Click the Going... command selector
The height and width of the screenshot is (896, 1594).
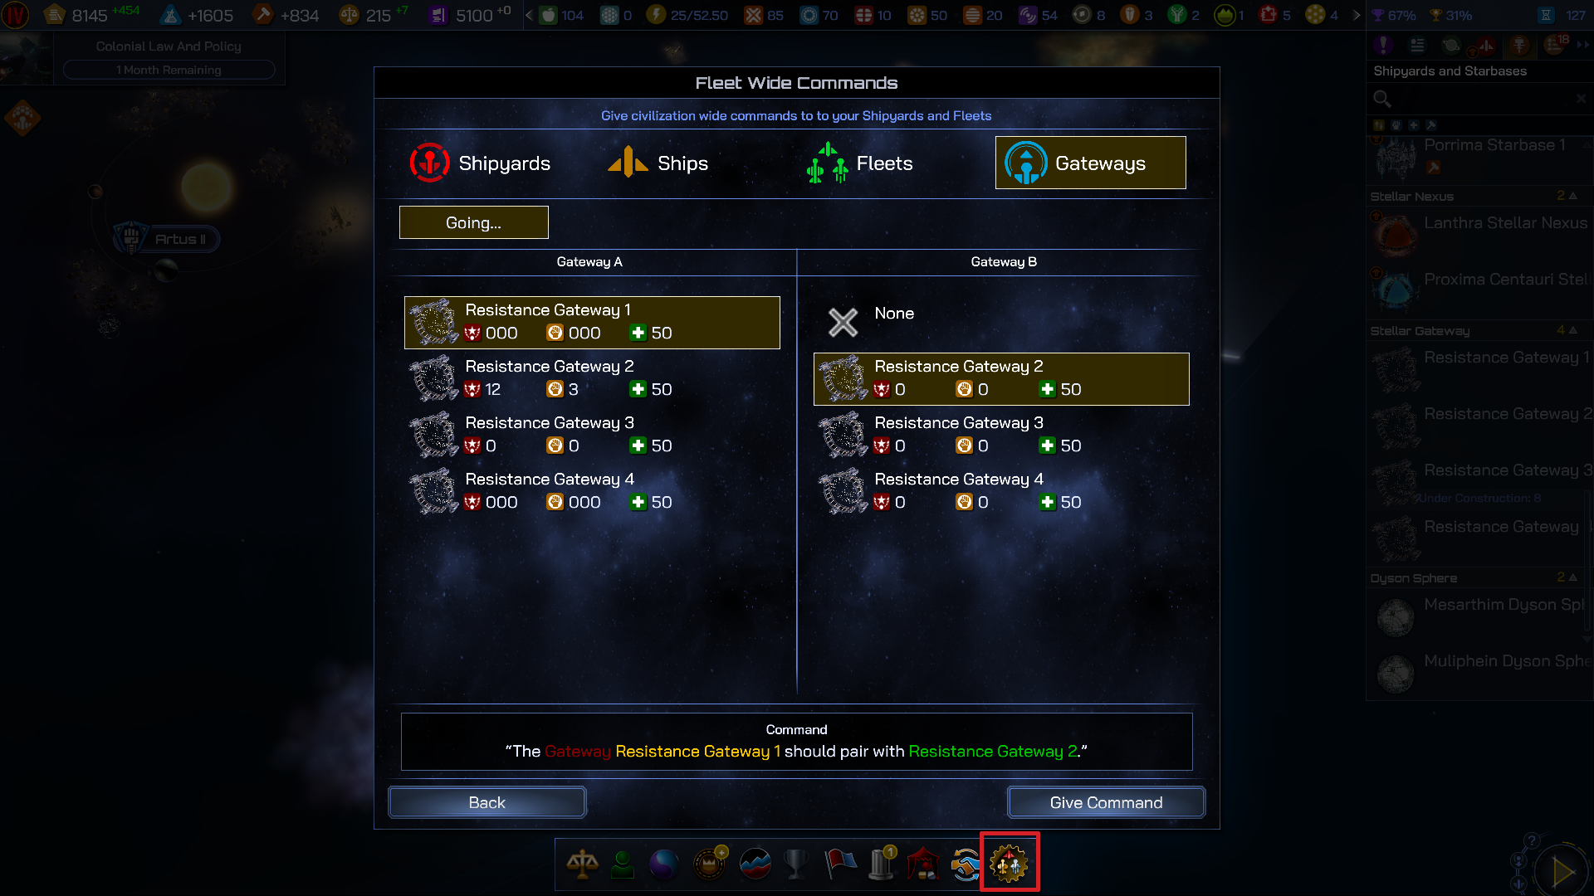(474, 222)
